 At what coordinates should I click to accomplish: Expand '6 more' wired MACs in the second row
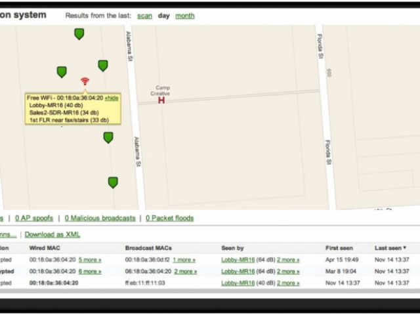(90, 271)
